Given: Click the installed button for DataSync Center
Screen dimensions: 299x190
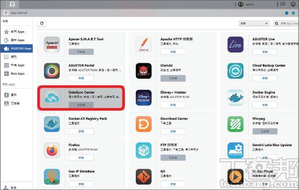Looking at the screenshot, I should (81, 105).
